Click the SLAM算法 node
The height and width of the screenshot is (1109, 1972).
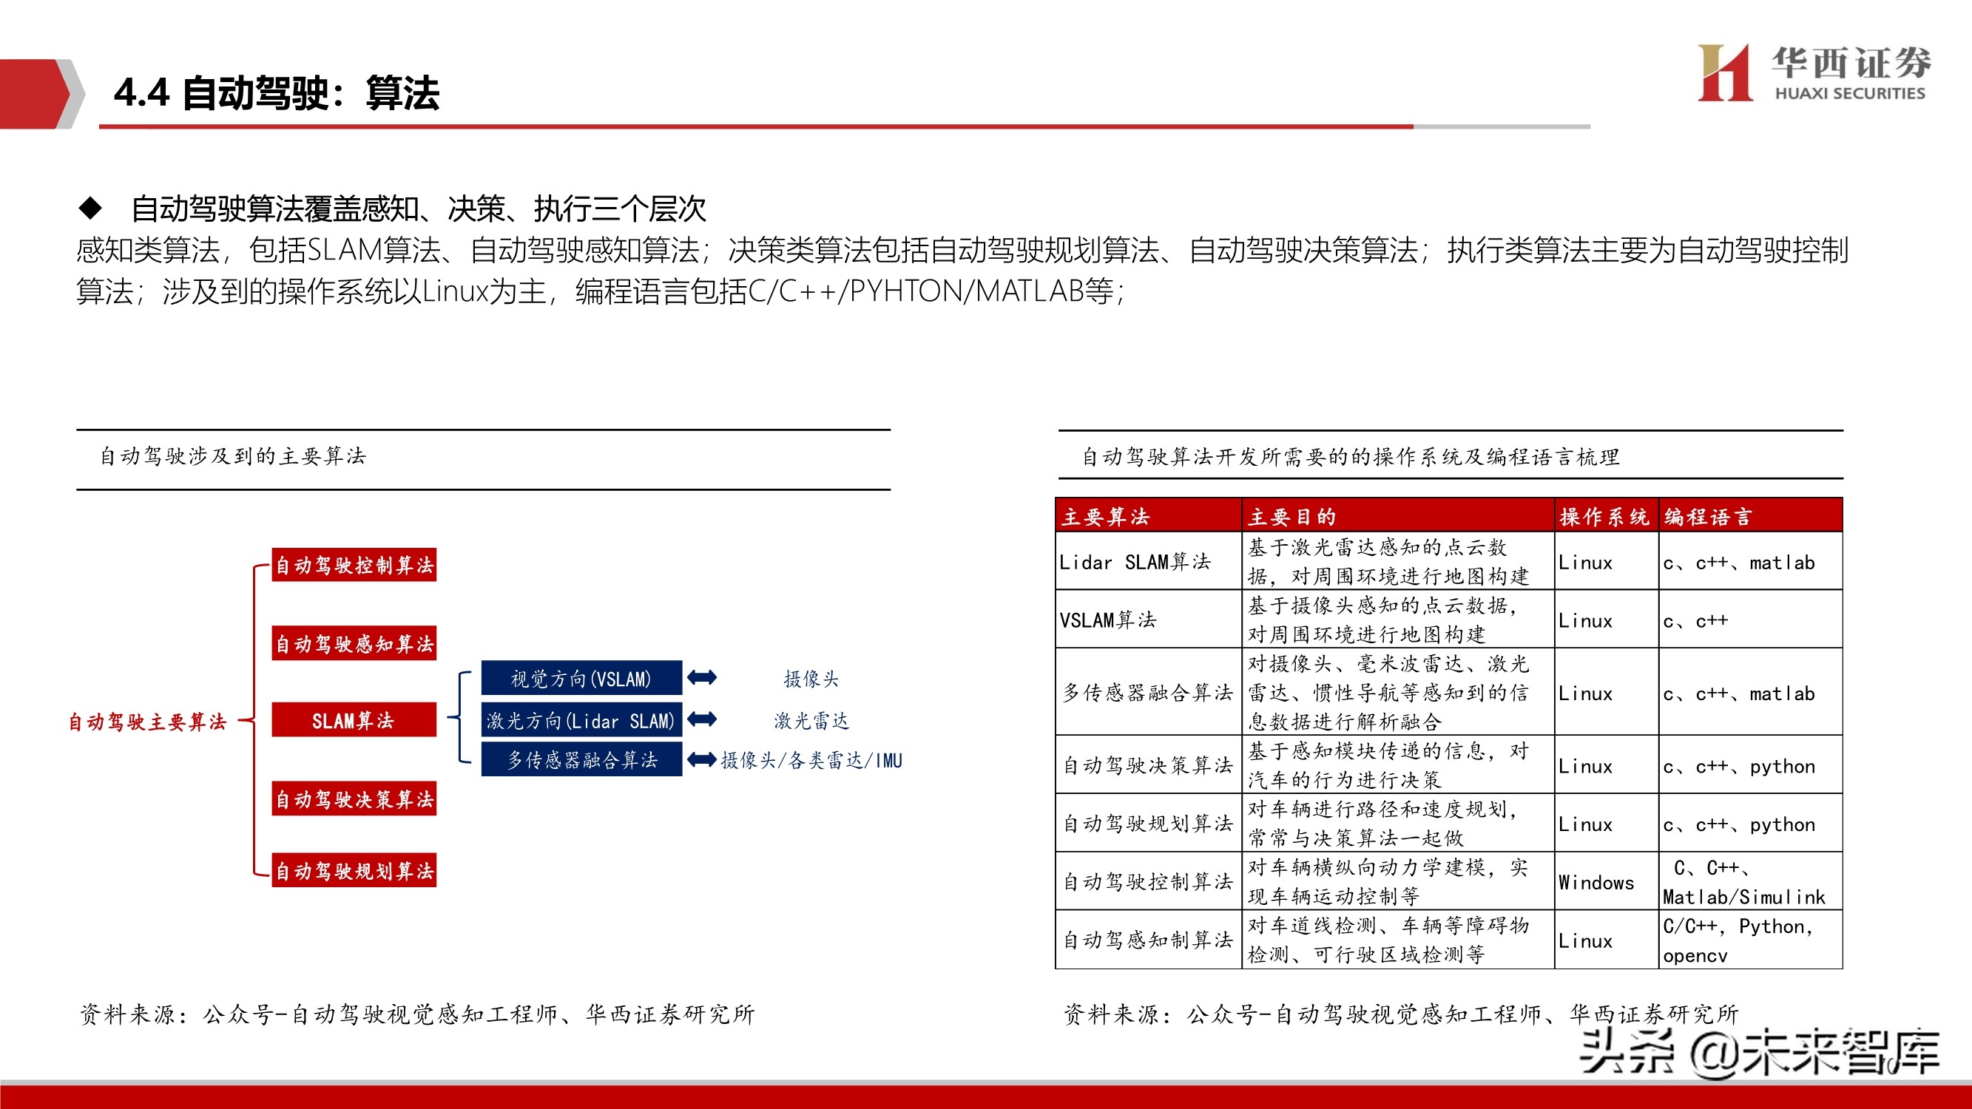[x=354, y=719]
